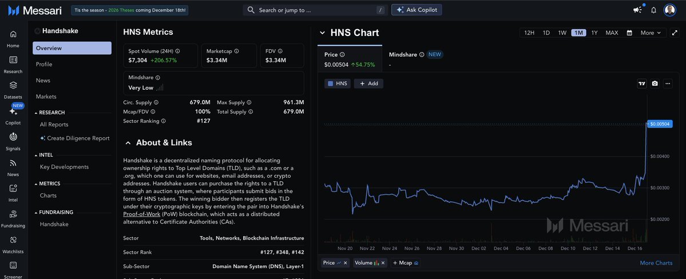Open All Reports in sidebar
The height and width of the screenshot is (279, 686).
(54, 125)
